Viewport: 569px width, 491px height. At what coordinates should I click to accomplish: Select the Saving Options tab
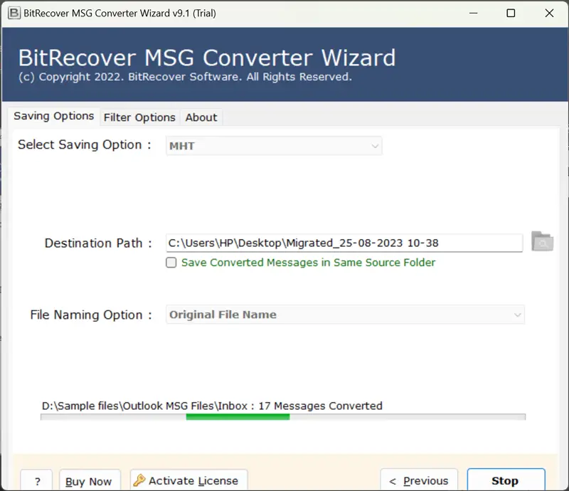coord(53,116)
